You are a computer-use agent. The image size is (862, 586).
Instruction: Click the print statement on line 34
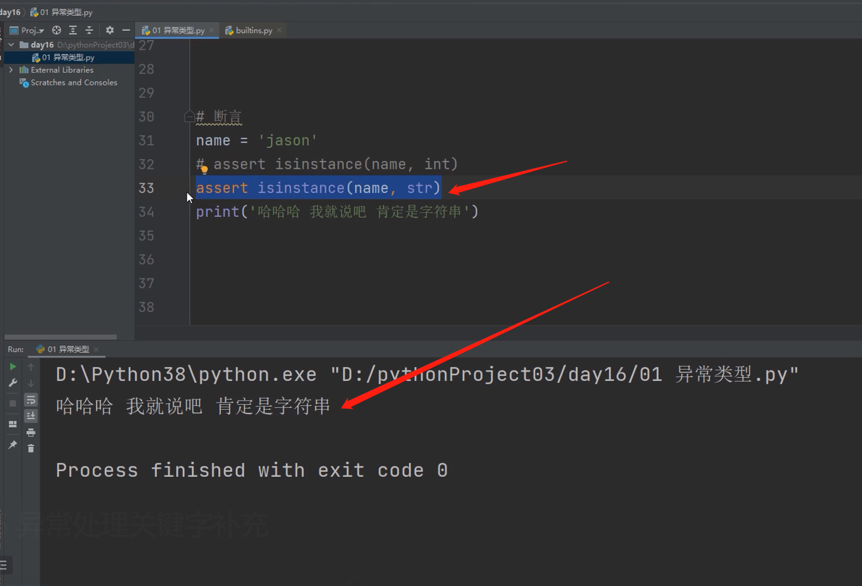[x=337, y=212]
